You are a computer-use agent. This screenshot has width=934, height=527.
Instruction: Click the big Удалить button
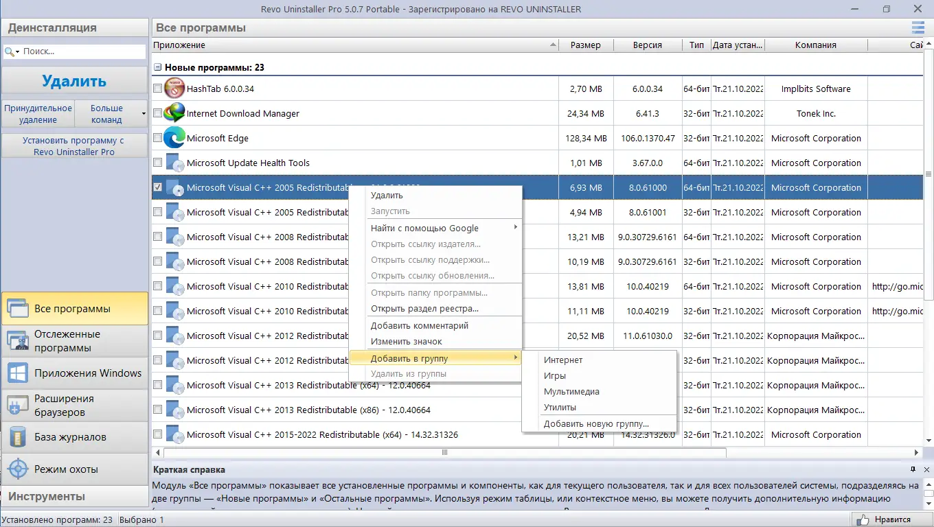74,81
